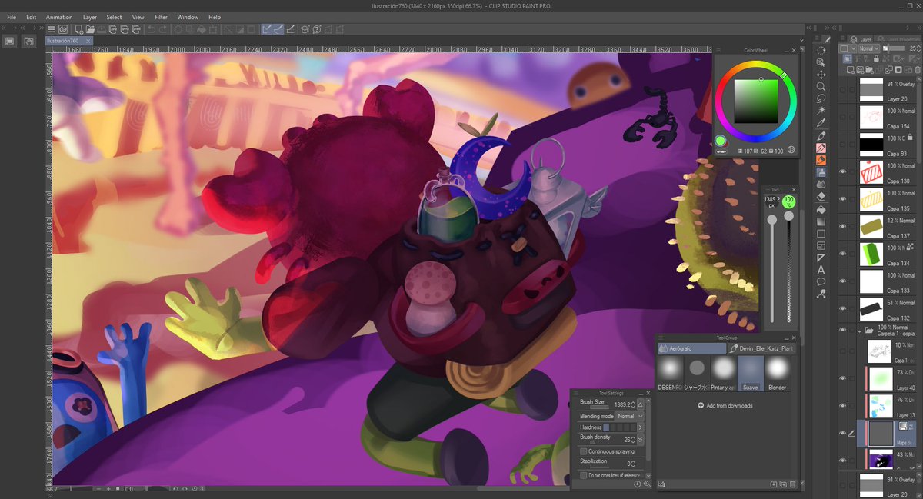Select the Blender sub tool
923x499 pixels.
778,373
